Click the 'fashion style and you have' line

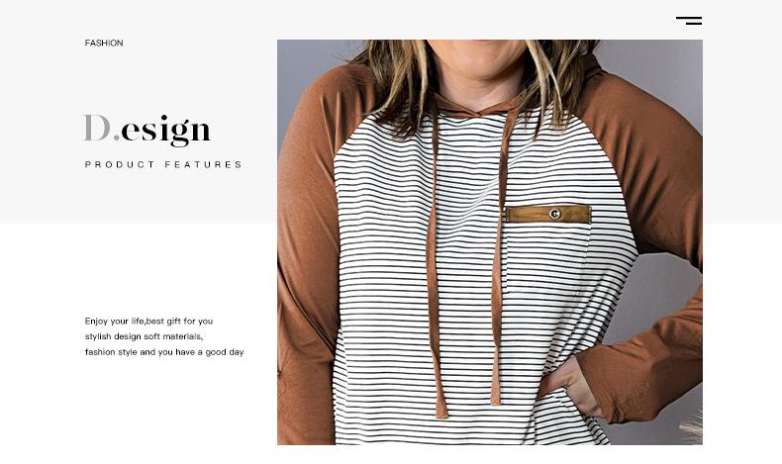164,352
